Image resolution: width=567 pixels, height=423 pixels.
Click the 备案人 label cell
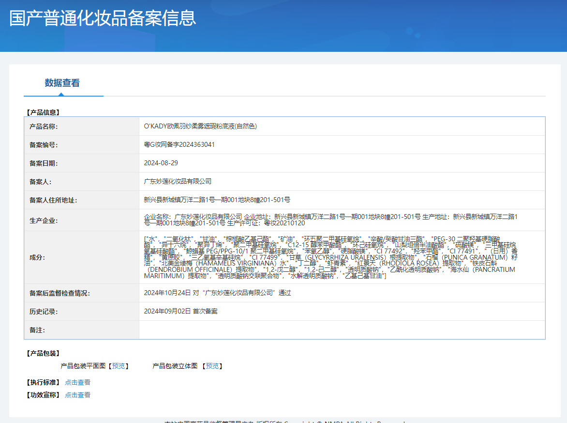pos(82,182)
